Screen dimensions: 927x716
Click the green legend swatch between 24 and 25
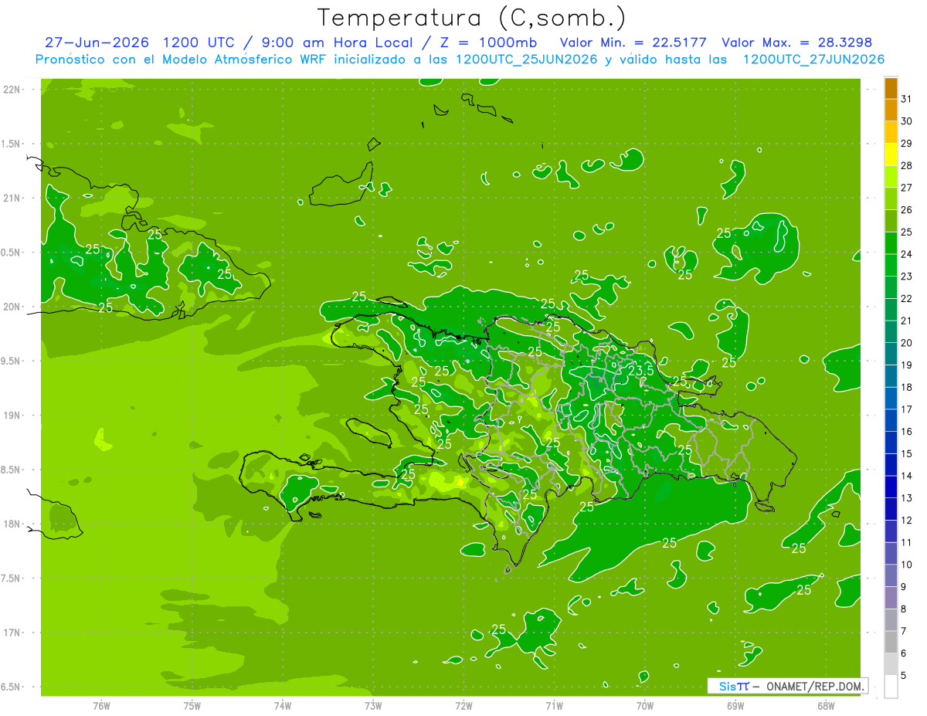click(891, 243)
